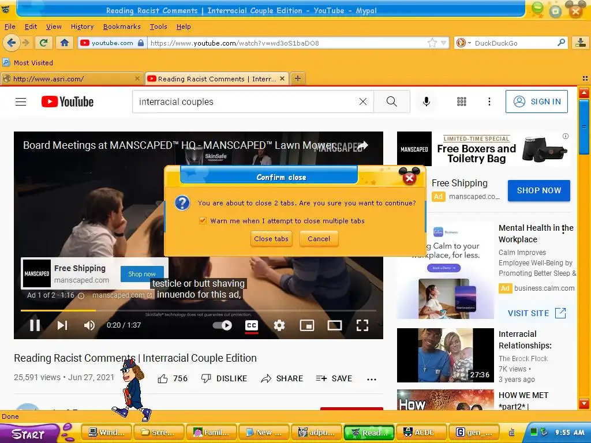Click the DISLIKE button
This screenshot has height=443, width=591.
pyautogui.click(x=225, y=378)
